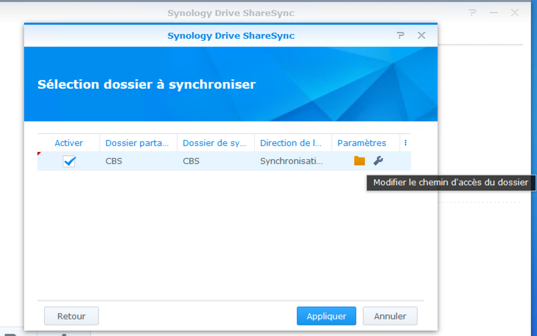Click the Appliquer button

[326, 316]
